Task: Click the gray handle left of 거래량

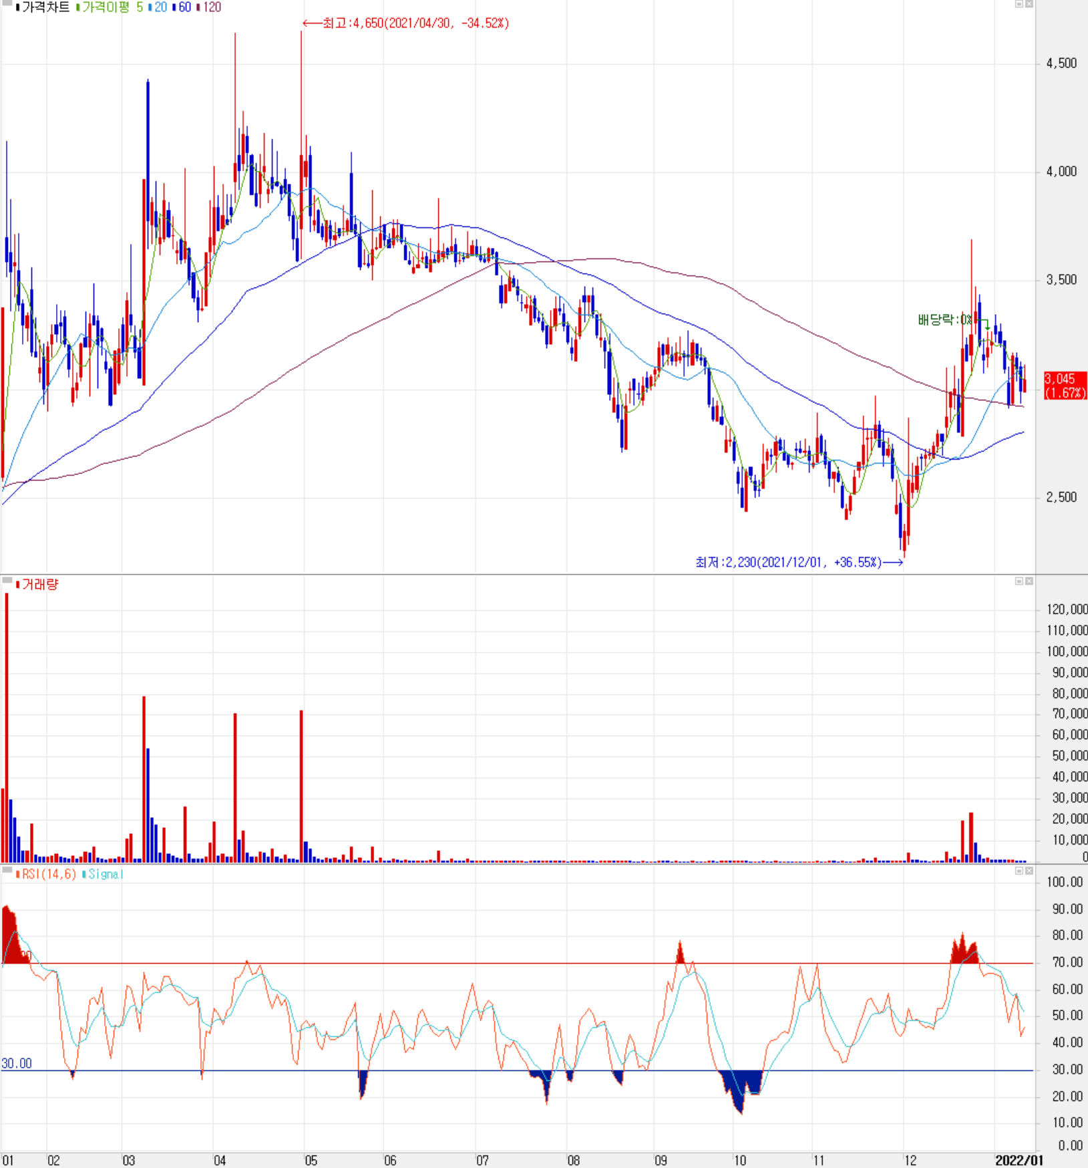Action: click(x=7, y=581)
